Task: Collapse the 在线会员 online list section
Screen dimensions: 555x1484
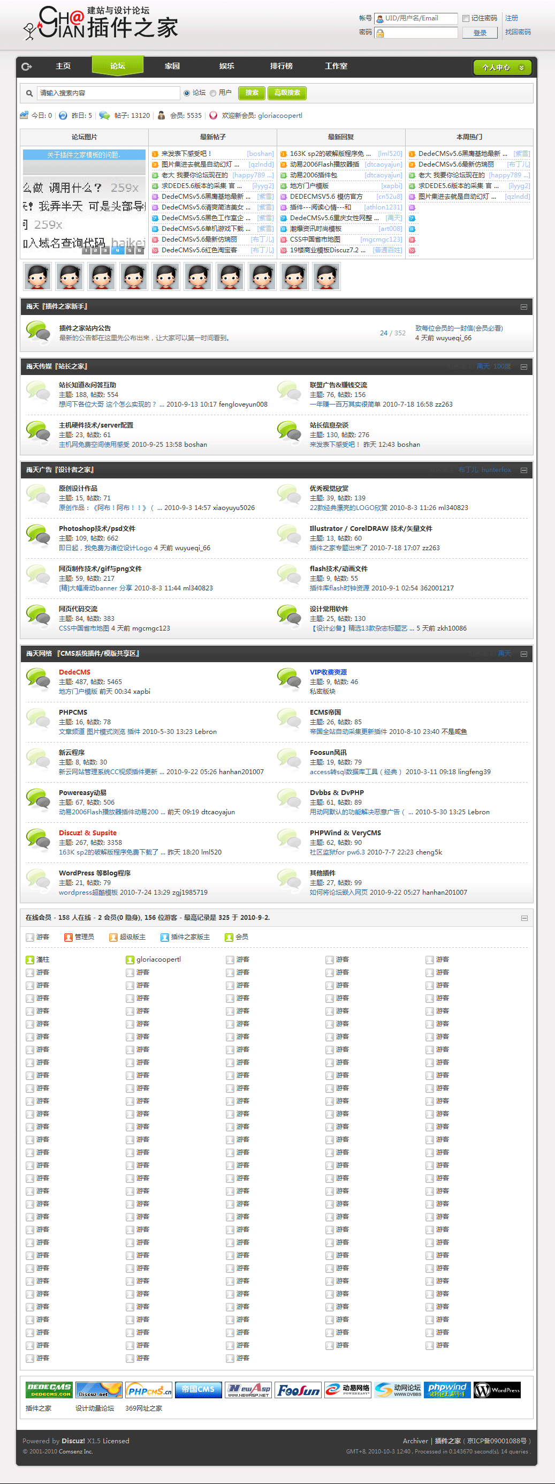Action: coord(524,918)
